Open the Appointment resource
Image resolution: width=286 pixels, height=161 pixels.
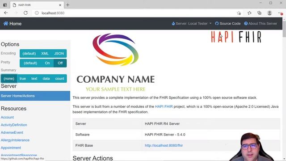11,148
